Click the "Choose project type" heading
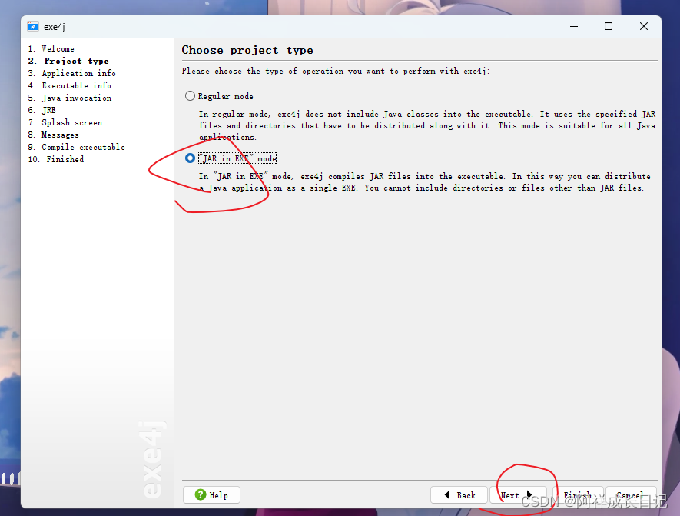680x516 pixels. 247,50
